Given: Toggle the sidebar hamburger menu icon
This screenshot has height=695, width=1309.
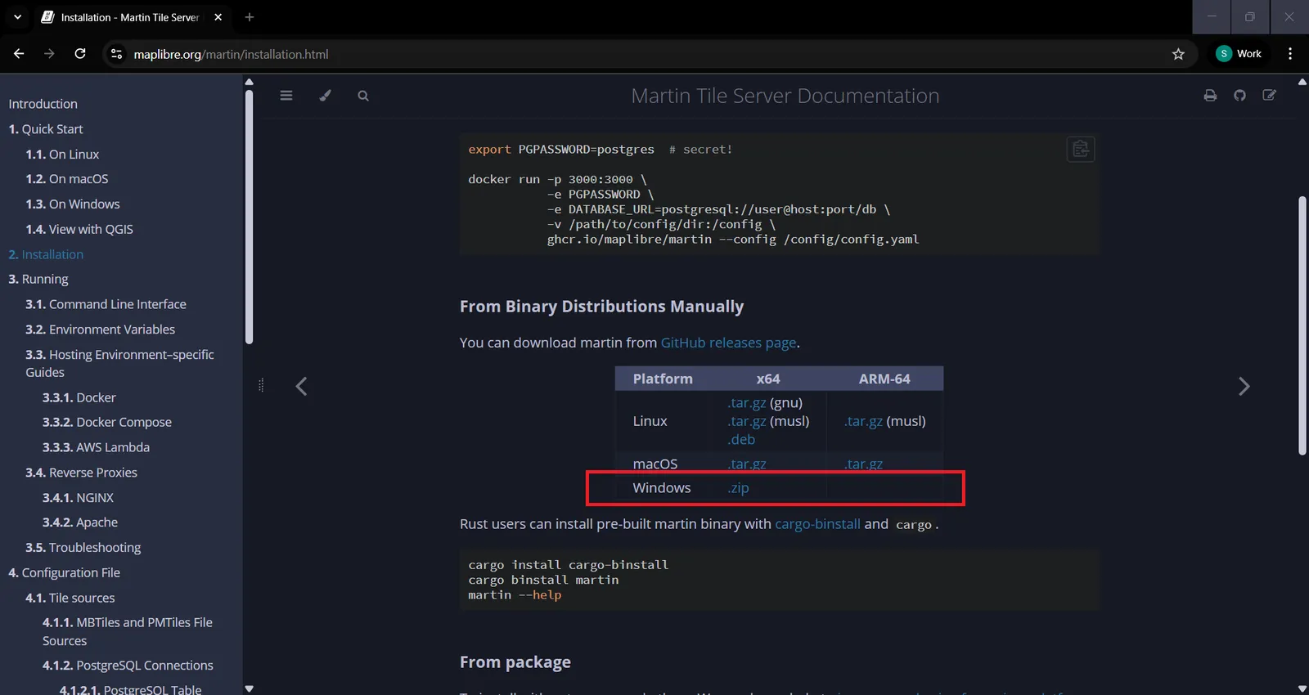Looking at the screenshot, I should (x=286, y=96).
